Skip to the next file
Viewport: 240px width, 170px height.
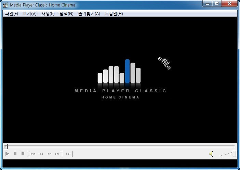[57, 154]
